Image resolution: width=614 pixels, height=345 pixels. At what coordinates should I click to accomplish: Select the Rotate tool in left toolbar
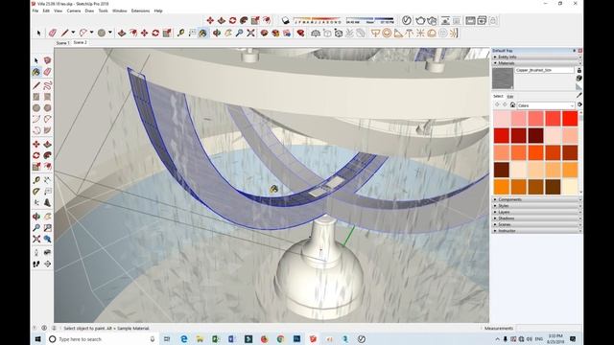click(x=36, y=155)
